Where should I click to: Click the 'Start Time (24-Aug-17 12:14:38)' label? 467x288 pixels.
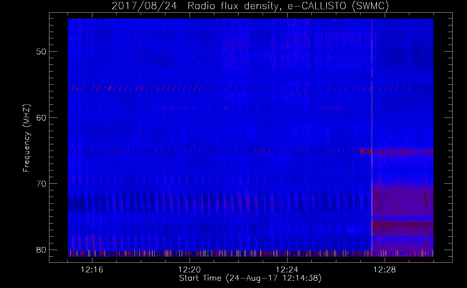point(250,278)
